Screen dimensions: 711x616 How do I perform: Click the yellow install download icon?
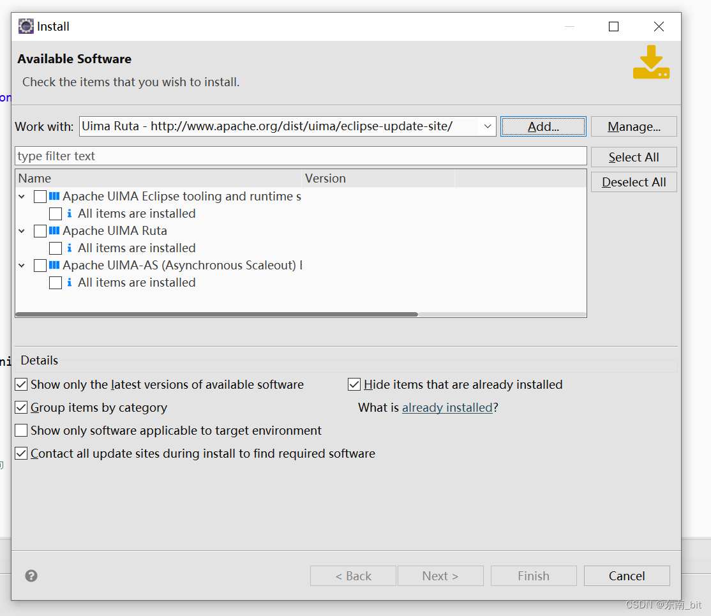point(651,62)
